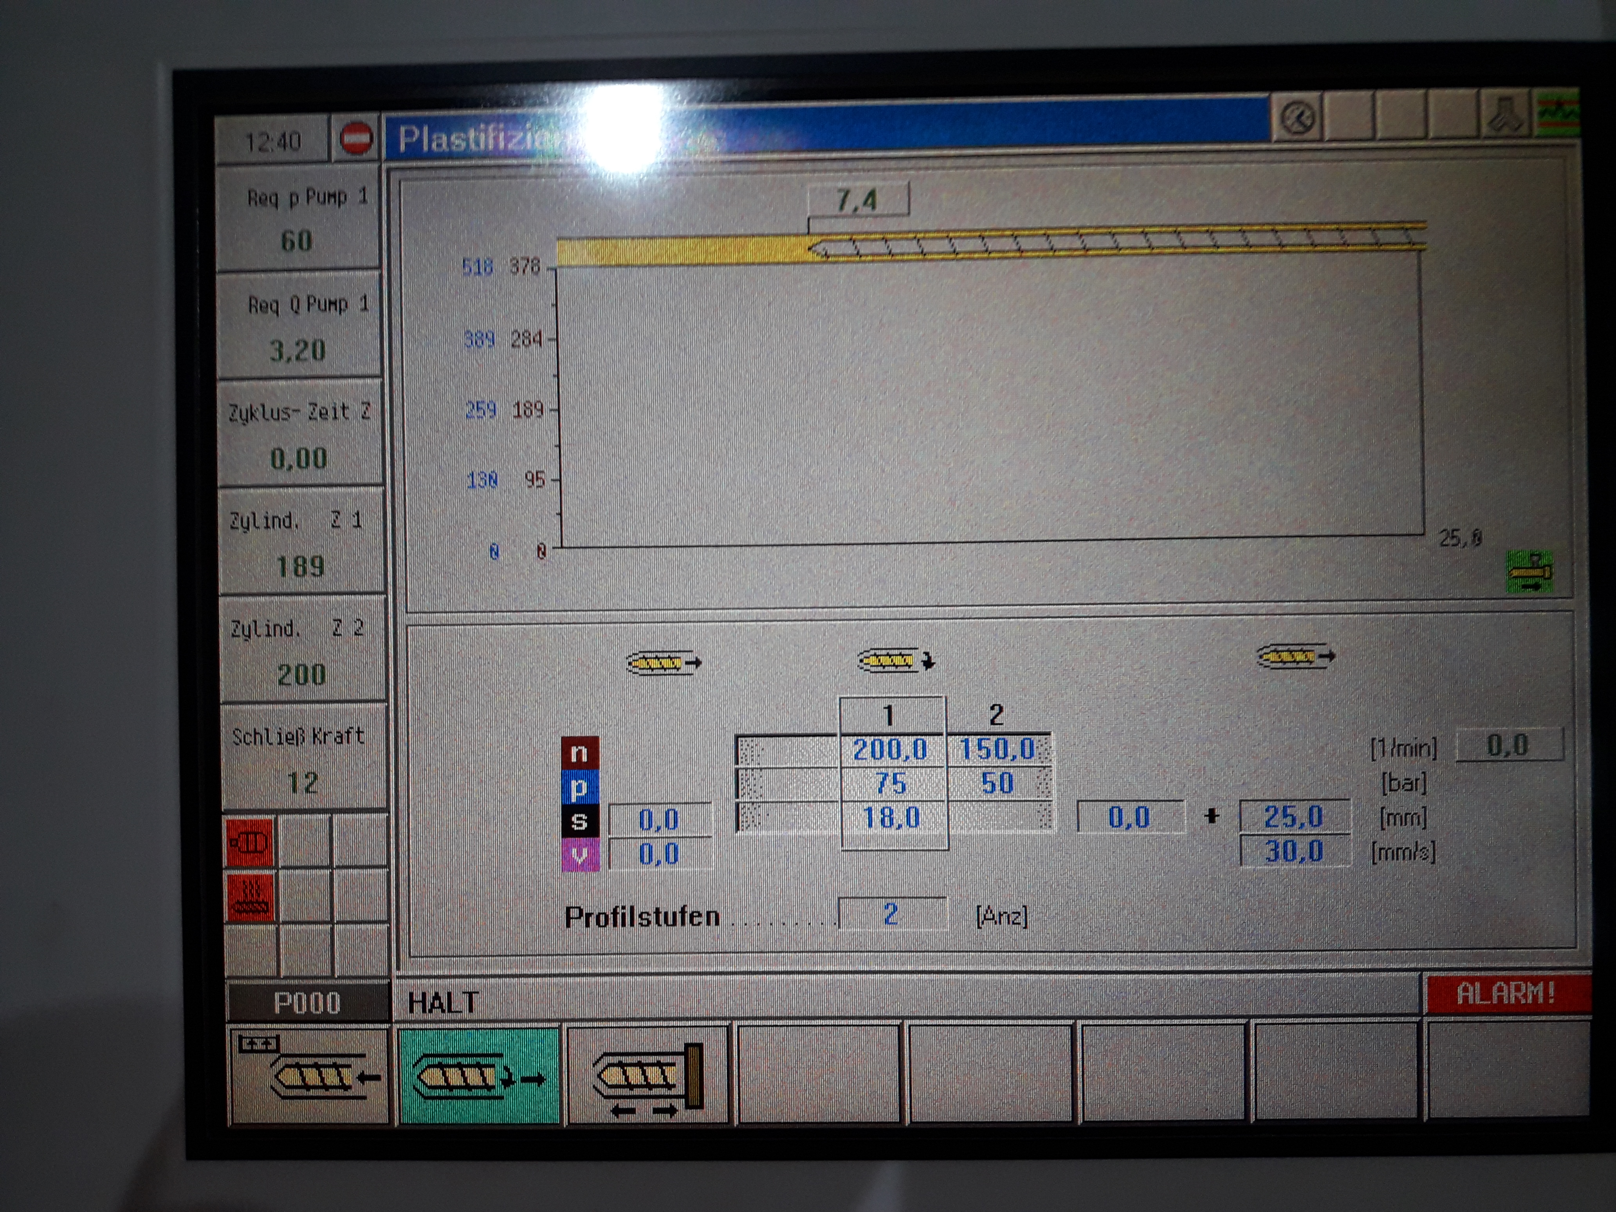Click the P000 program indicator
This screenshot has width=1616, height=1212.
307,1003
